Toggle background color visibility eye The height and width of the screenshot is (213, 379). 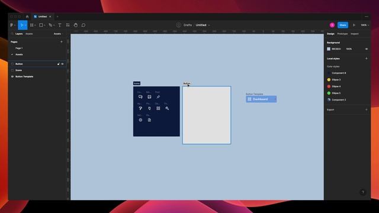pyautogui.click(x=367, y=49)
